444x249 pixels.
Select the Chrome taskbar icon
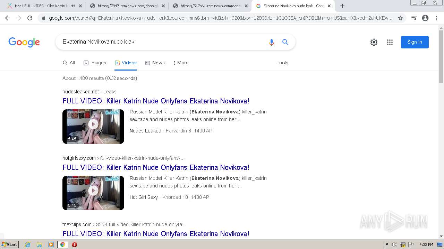(x=62, y=245)
